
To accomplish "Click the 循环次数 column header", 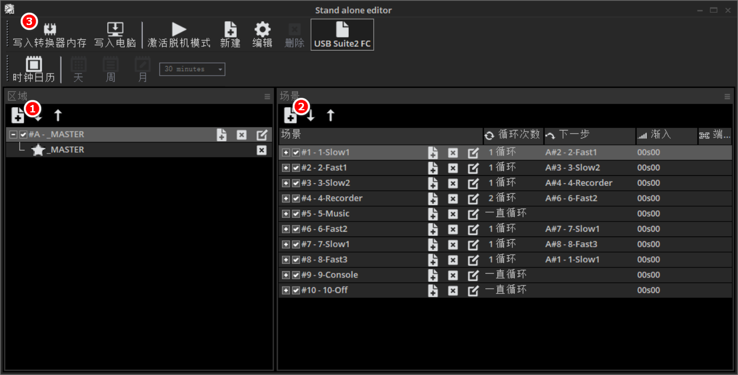I will (x=513, y=135).
